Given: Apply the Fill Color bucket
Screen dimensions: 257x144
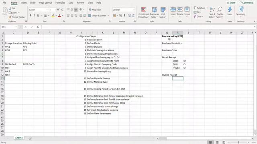Looking at the screenshot, I should point(53,16).
